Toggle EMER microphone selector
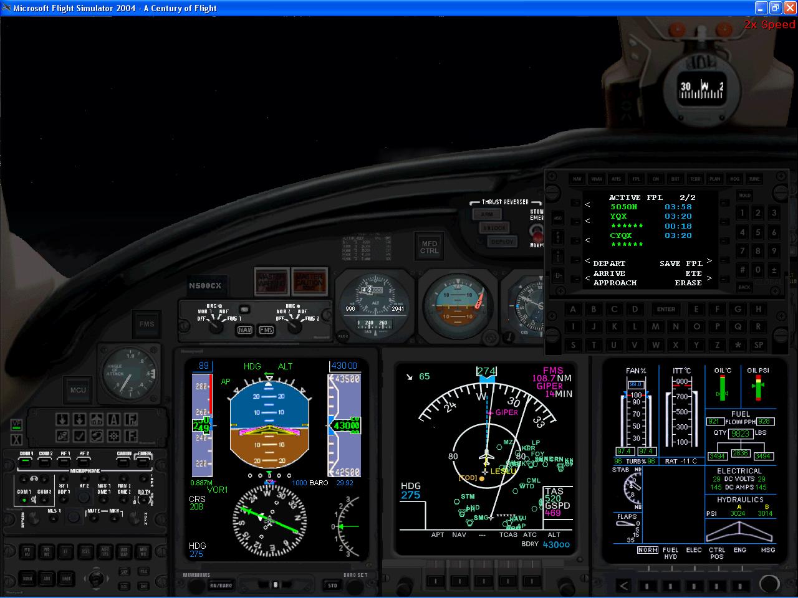 coord(144,462)
